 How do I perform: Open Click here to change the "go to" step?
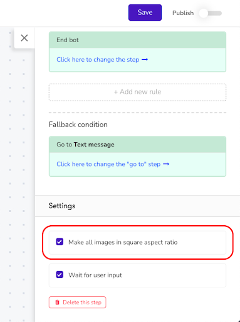[108, 164]
